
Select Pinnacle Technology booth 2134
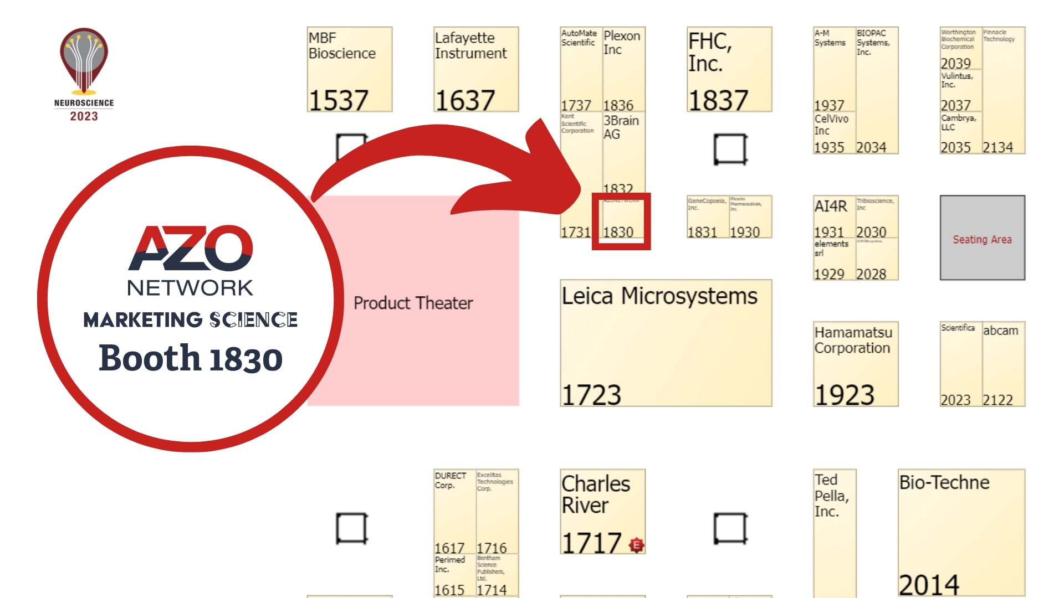[1004, 90]
